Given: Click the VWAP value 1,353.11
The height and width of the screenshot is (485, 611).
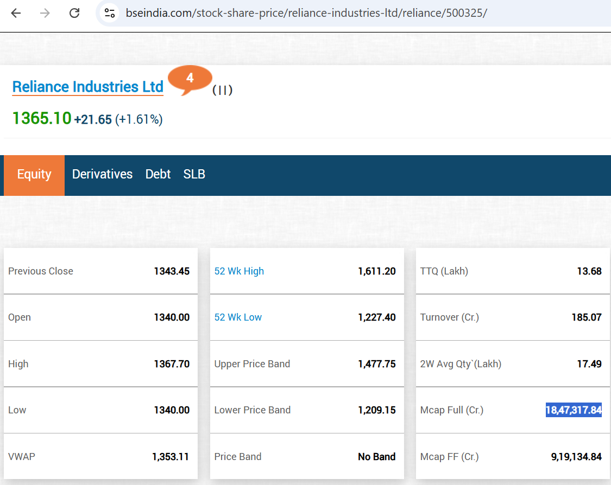Looking at the screenshot, I should [171, 457].
